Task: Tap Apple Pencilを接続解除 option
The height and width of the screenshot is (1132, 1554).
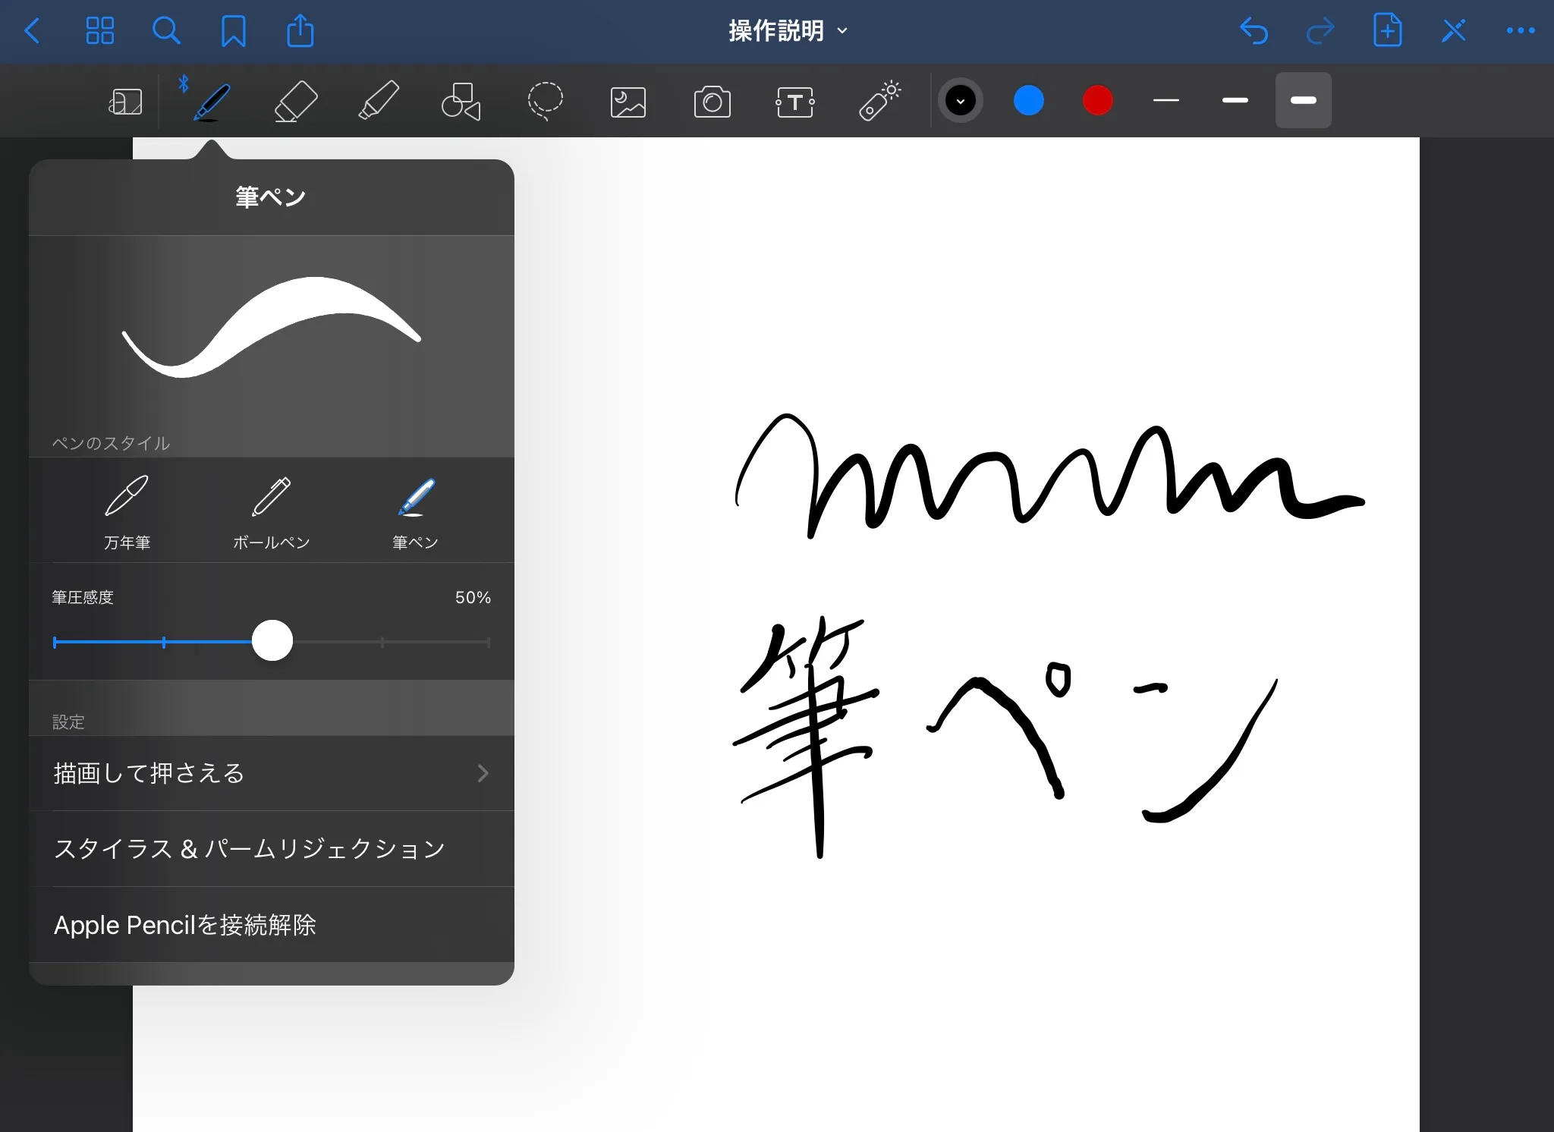Action: (271, 925)
